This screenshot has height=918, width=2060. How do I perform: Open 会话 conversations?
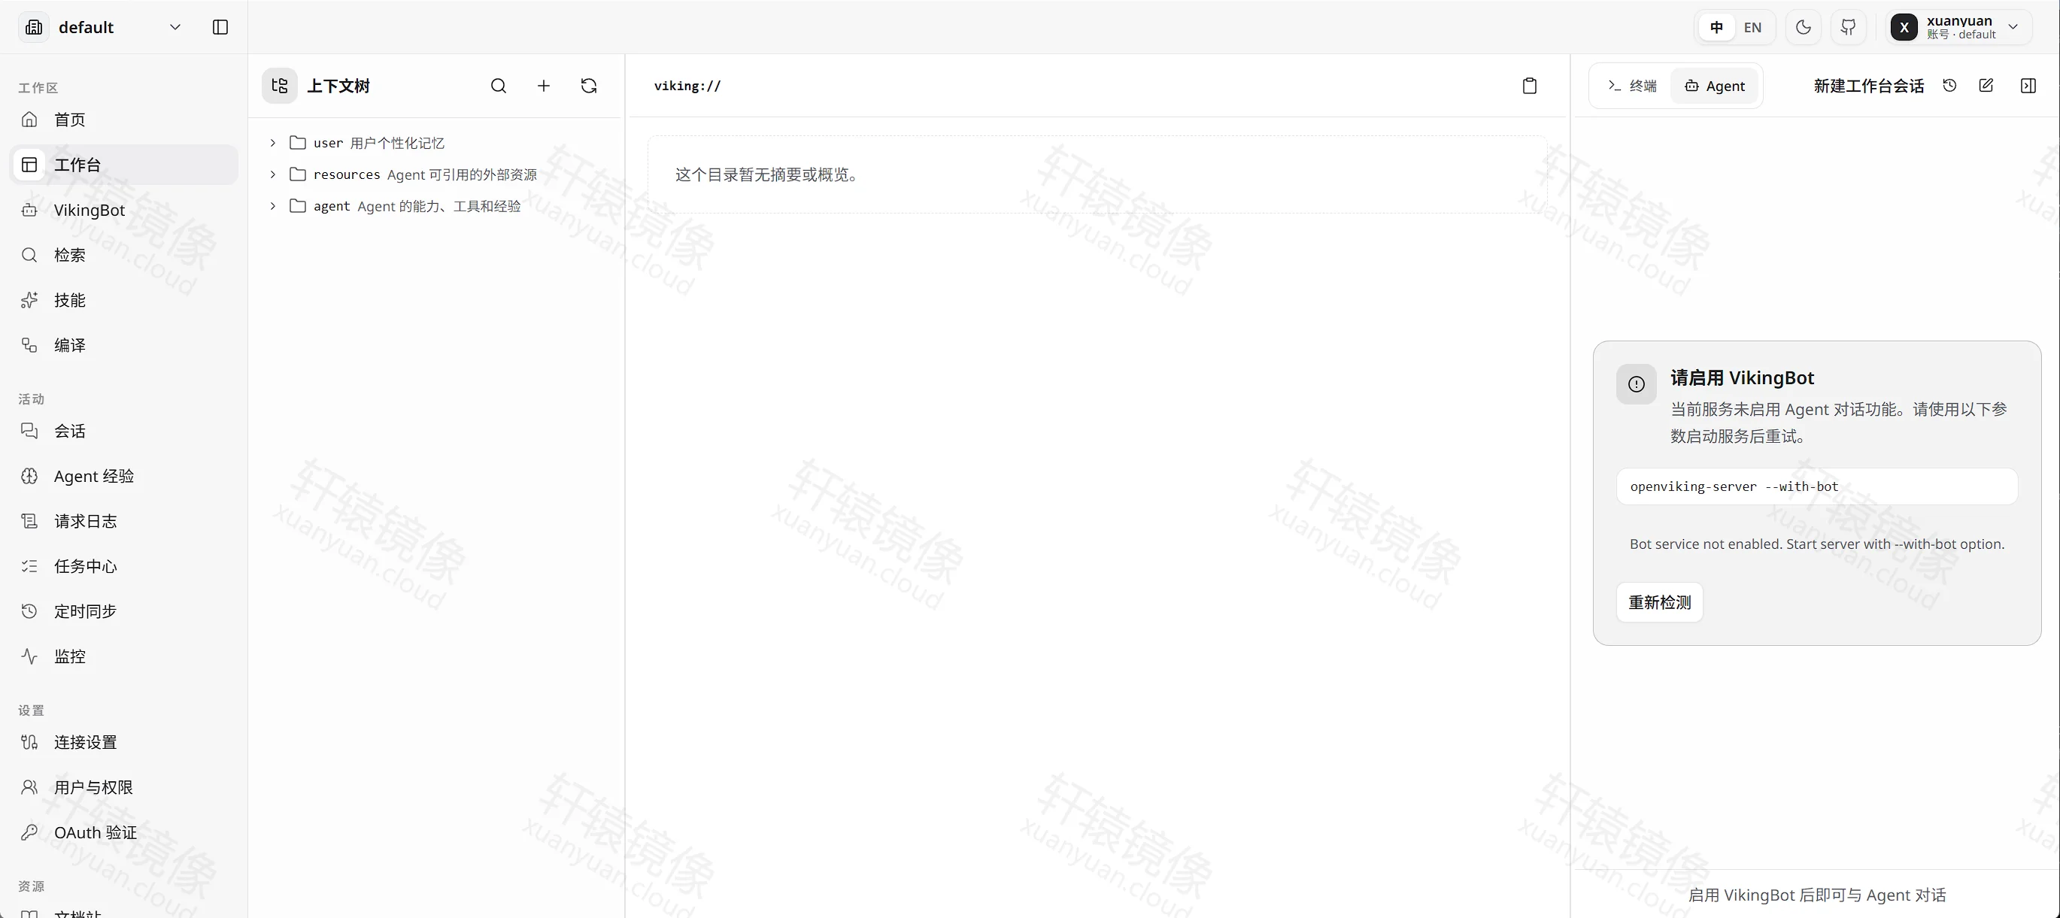pyautogui.click(x=124, y=431)
